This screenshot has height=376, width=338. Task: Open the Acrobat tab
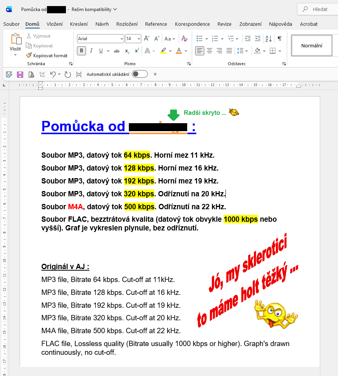(x=309, y=24)
